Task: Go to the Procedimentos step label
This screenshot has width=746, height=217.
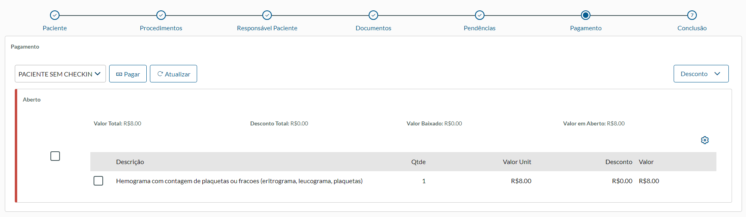Action: (x=161, y=28)
